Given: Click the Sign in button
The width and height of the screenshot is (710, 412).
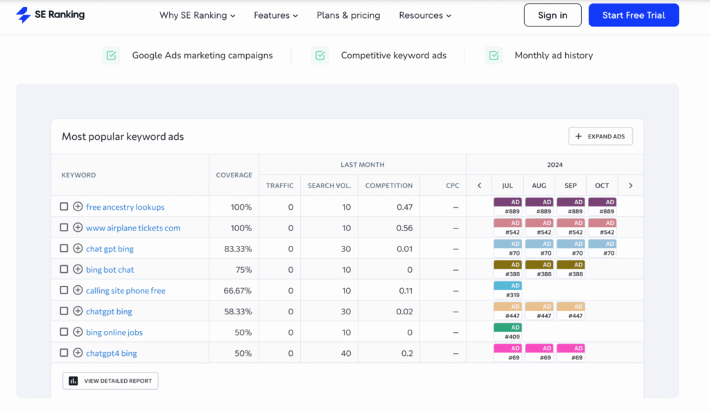Looking at the screenshot, I should pyautogui.click(x=553, y=15).
